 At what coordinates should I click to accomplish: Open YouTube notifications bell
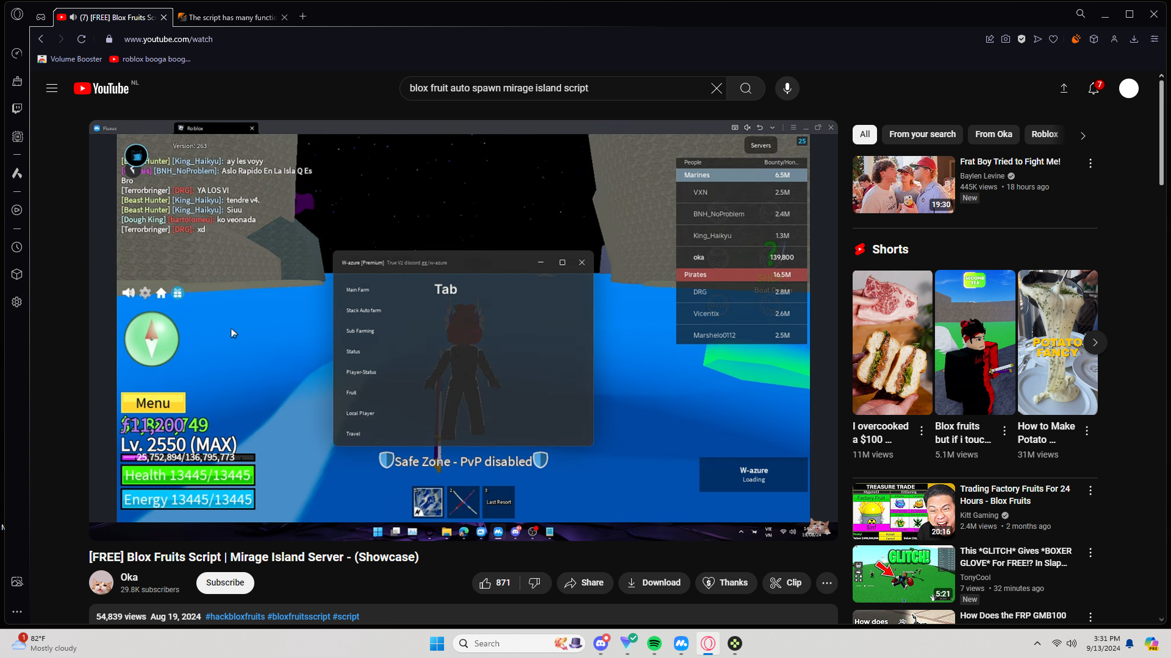(x=1094, y=88)
